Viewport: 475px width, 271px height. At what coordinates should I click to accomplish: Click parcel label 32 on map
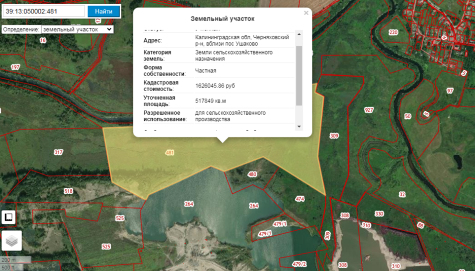point(402,194)
